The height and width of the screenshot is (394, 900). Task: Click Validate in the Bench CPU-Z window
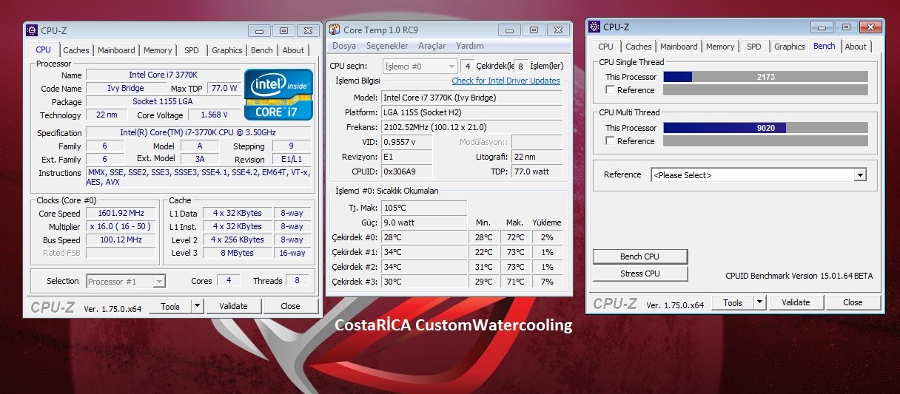point(796,302)
